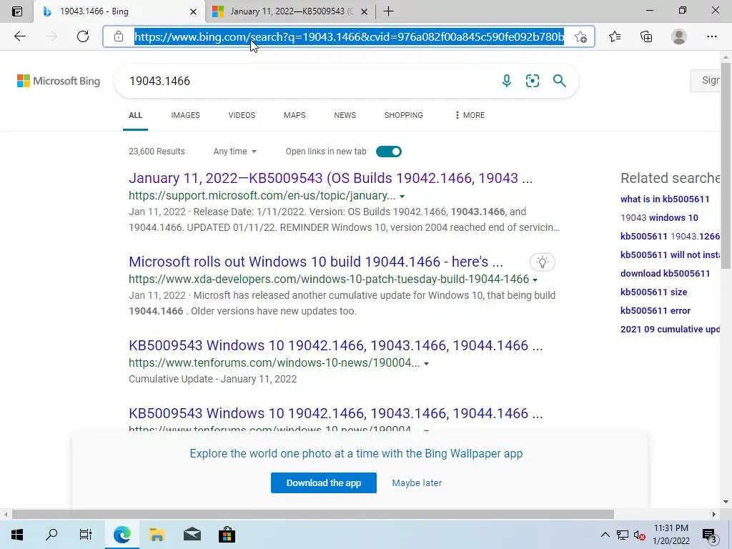Open the clock and date 11:31 PM
The width and height of the screenshot is (732, 549).
coord(671,535)
